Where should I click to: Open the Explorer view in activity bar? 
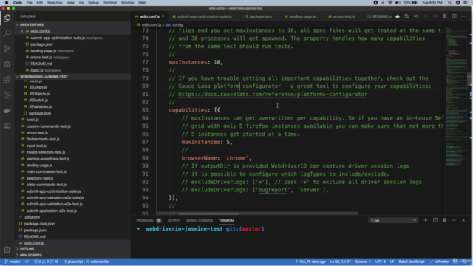pos(7,18)
